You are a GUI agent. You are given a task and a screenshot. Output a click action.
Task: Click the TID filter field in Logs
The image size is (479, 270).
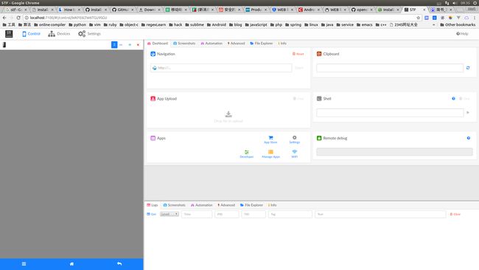[x=254, y=215]
